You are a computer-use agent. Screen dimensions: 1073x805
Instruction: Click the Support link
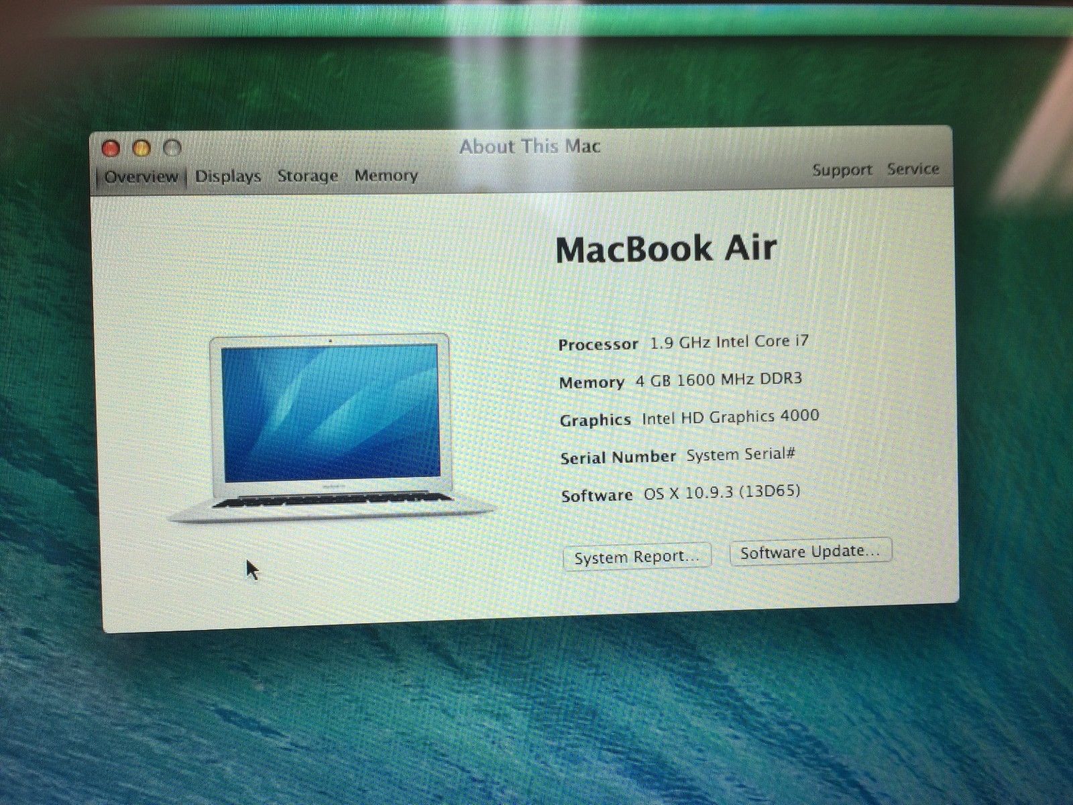(842, 170)
